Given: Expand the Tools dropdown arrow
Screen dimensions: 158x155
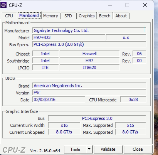Looking at the screenshot, I should (x=89, y=150).
